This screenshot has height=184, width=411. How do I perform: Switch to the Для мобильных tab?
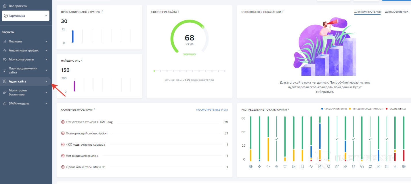tap(396, 12)
